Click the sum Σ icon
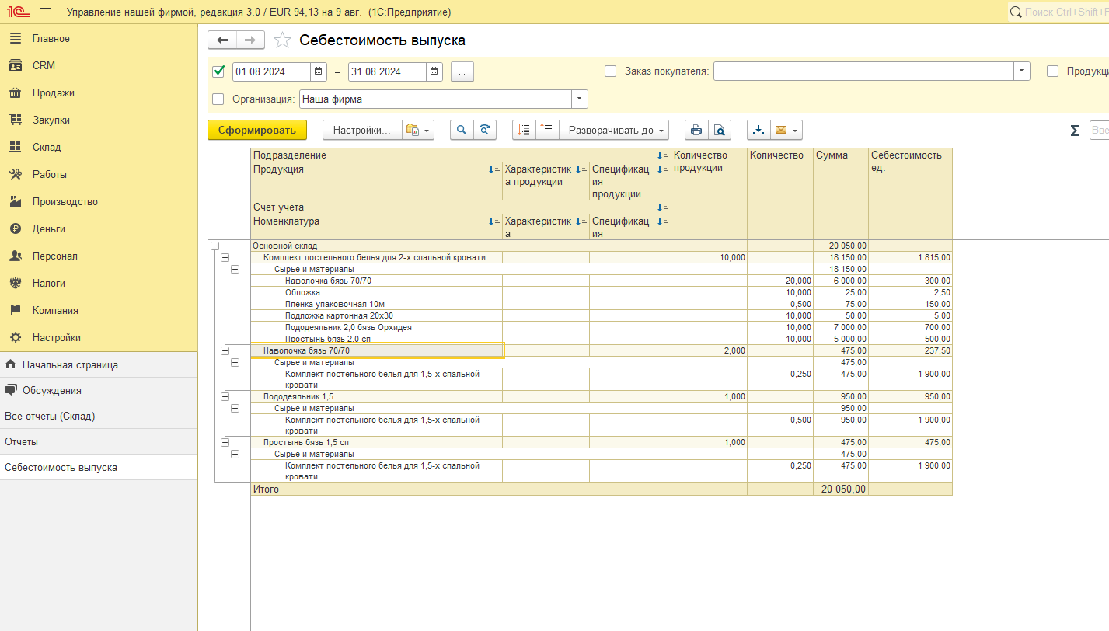This screenshot has height=631, width=1109. 1075,131
